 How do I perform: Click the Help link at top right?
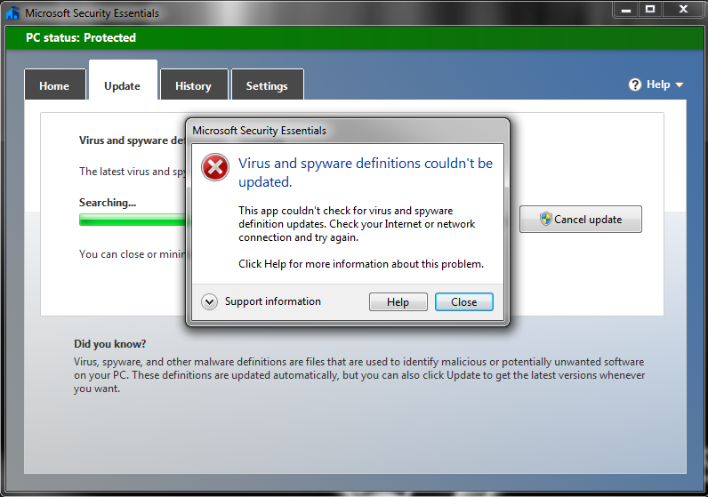pyautogui.click(x=658, y=84)
